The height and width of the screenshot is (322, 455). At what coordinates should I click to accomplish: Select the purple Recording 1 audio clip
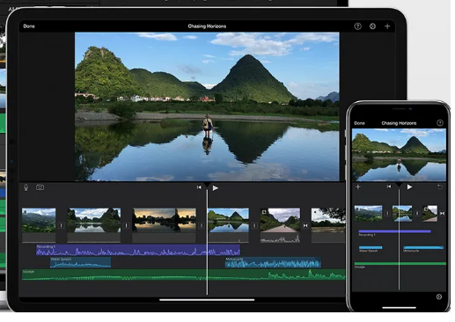click(x=138, y=250)
